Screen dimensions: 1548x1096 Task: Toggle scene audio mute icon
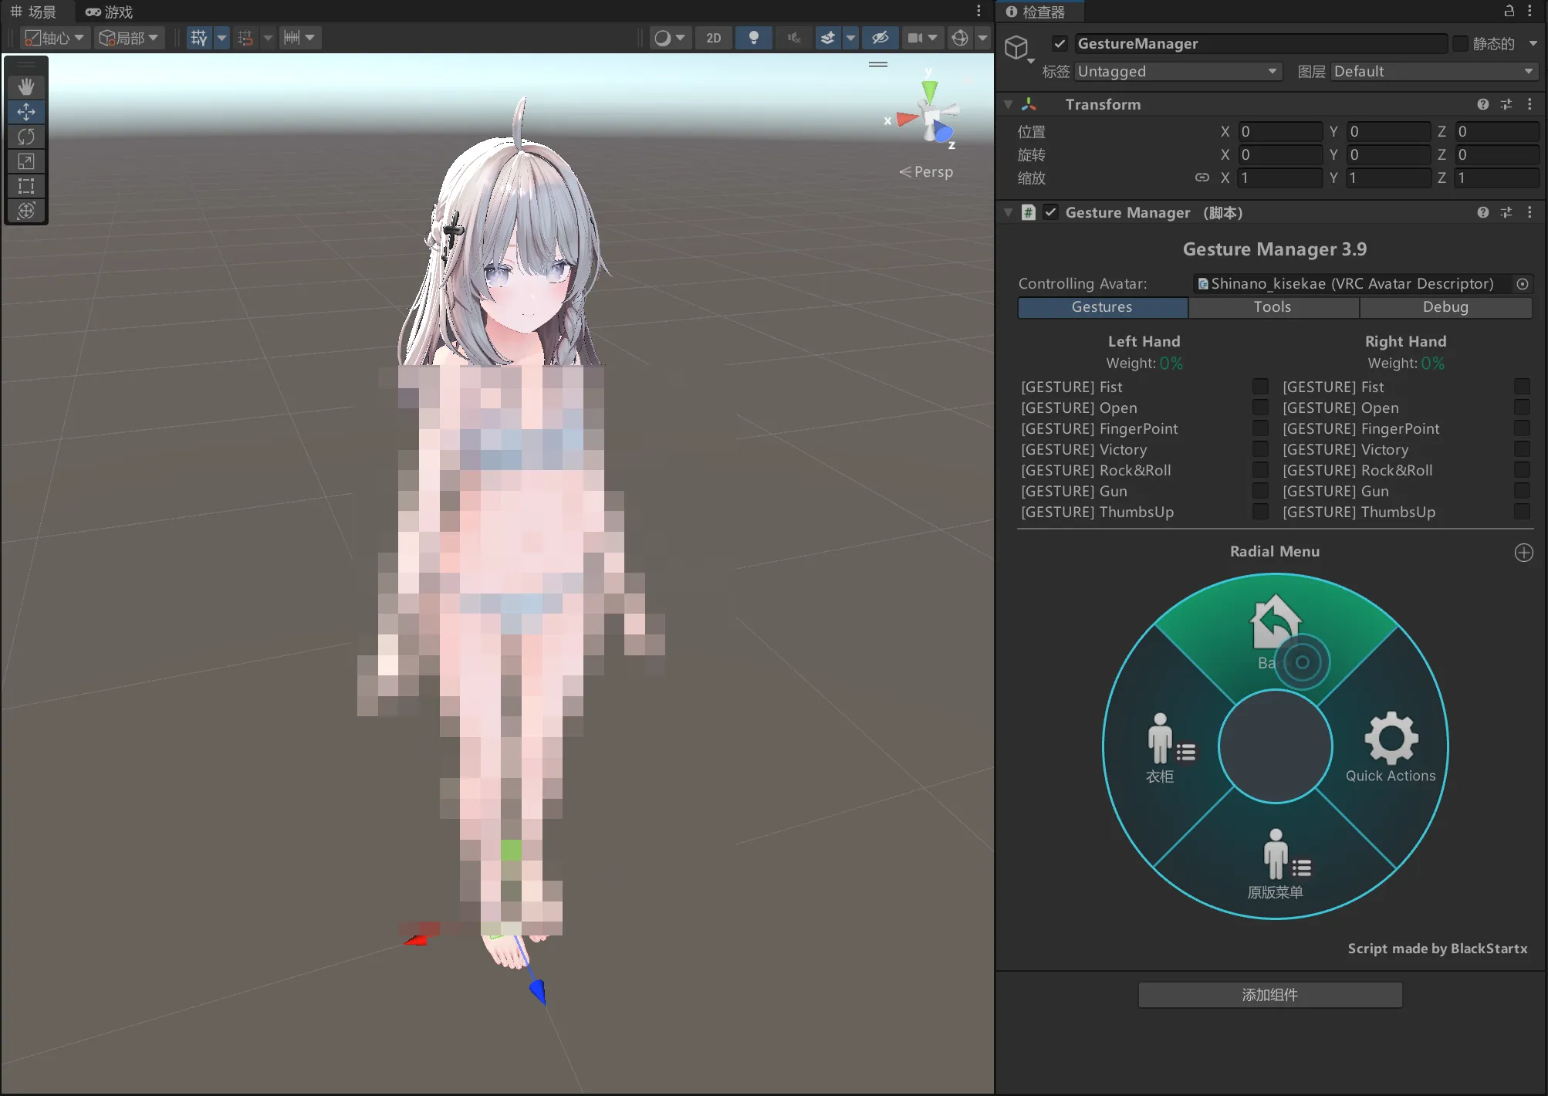pyautogui.click(x=793, y=38)
